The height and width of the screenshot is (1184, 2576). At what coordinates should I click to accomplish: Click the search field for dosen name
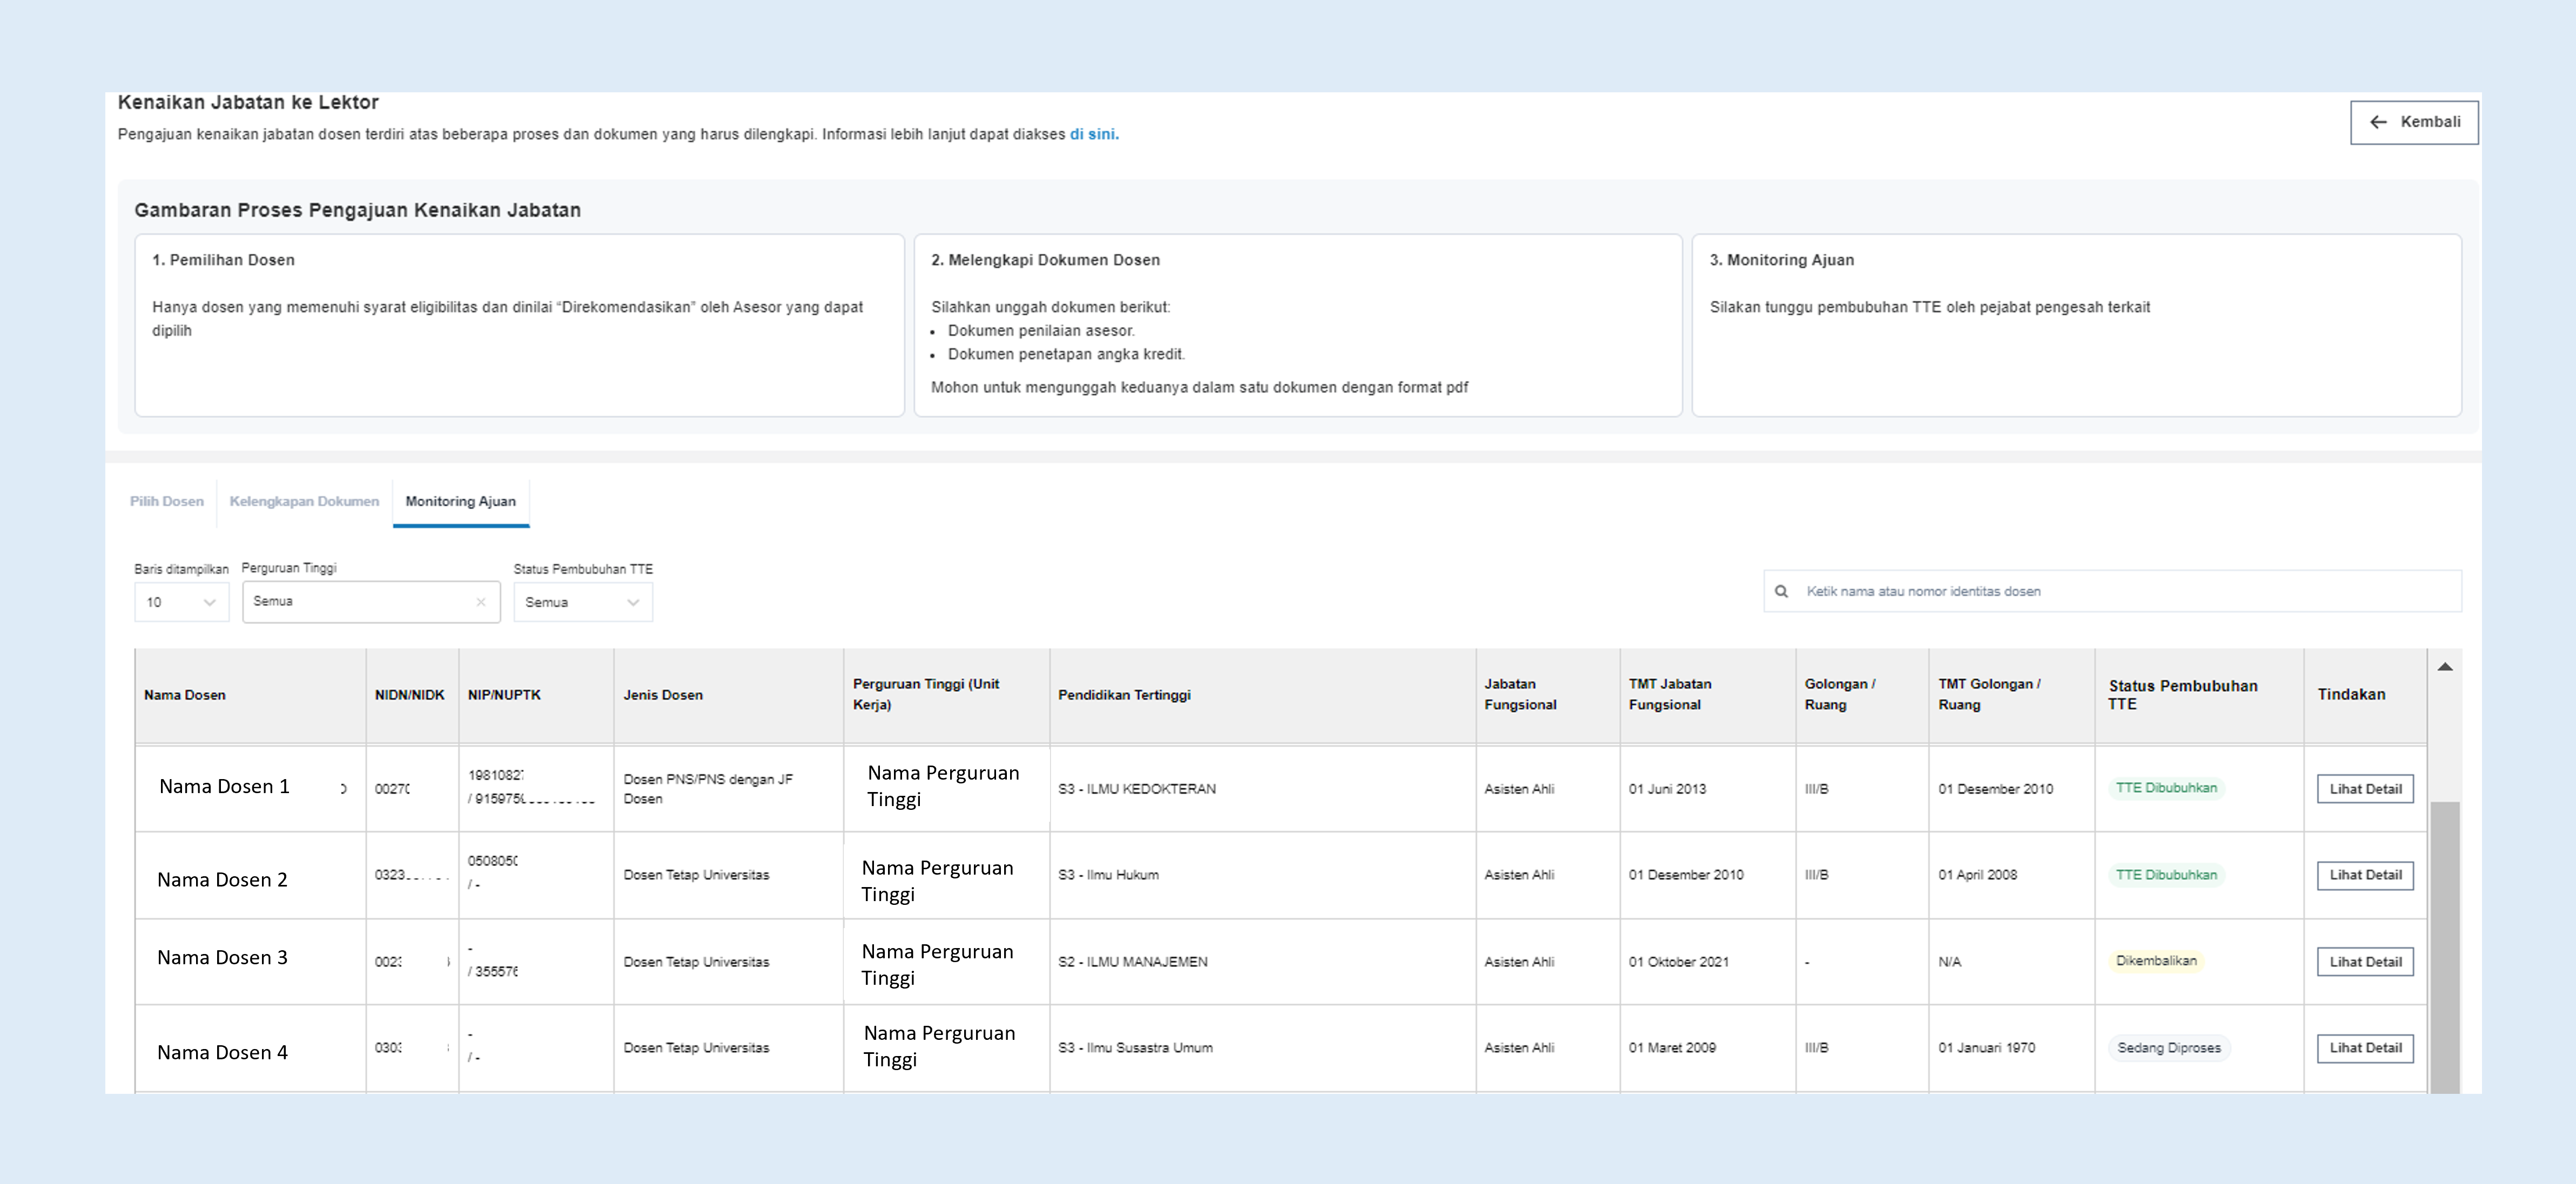(x=2112, y=592)
